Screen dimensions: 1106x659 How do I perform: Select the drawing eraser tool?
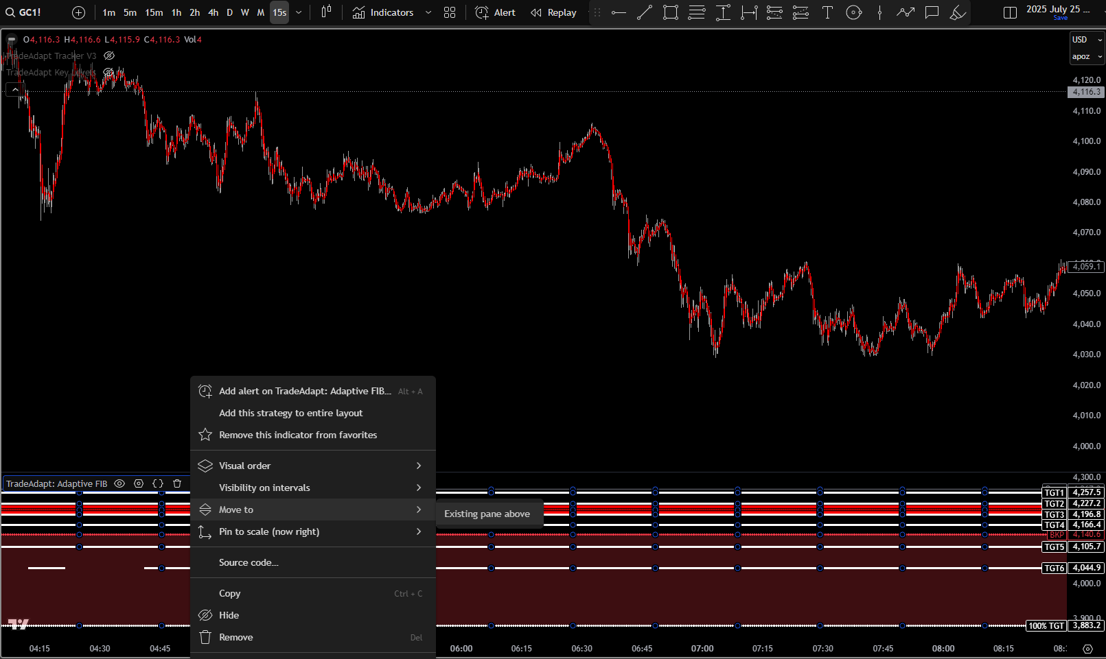[958, 12]
